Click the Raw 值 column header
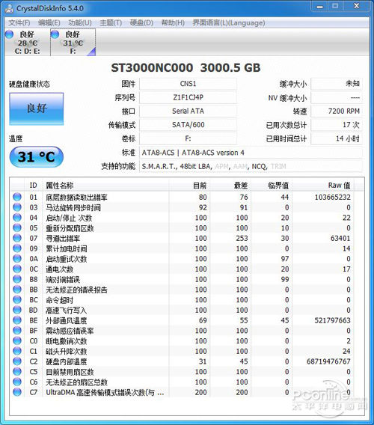This screenshot has height=425, width=374. coord(323,186)
